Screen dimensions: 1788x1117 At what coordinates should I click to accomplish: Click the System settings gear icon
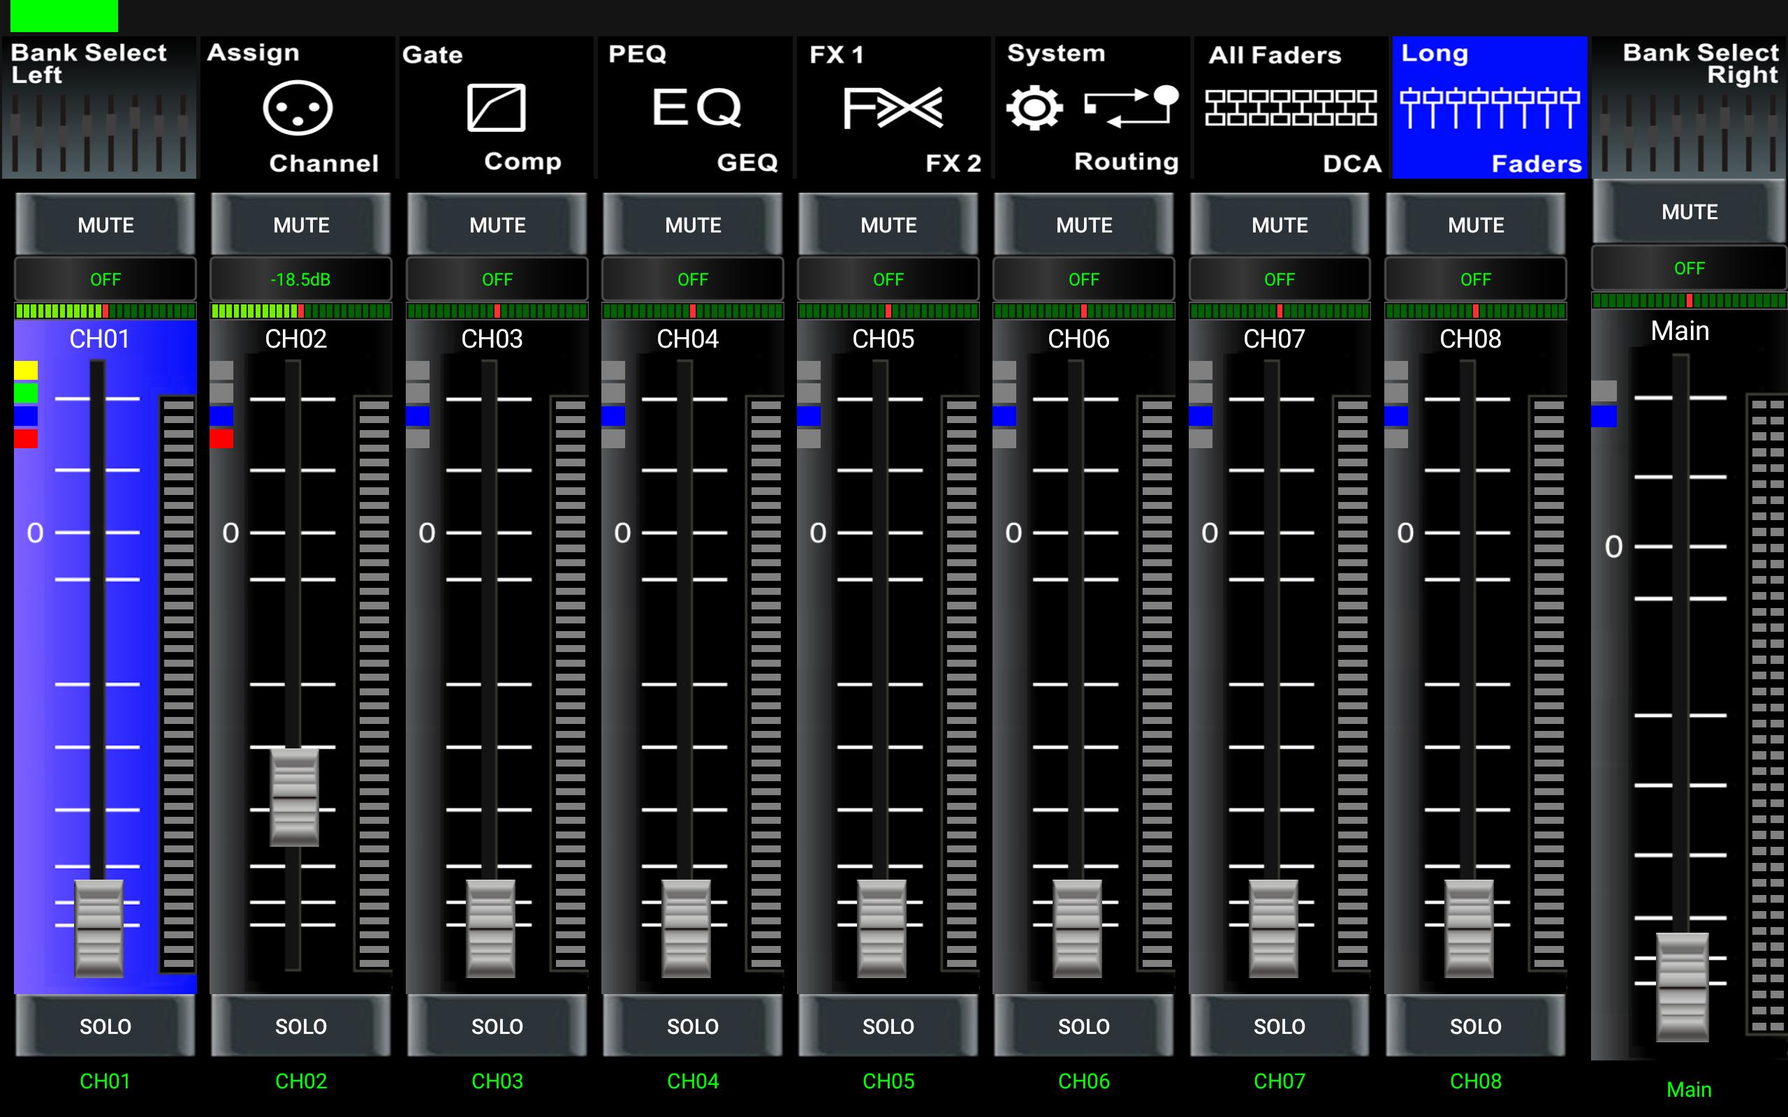pyautogui.click(x=1034, y=108)
